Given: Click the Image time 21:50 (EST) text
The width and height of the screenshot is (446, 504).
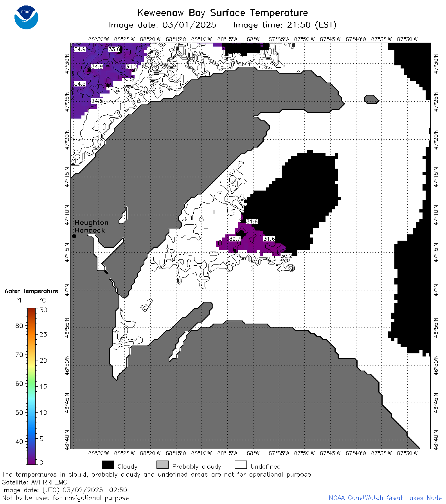Looking at the screenshot, I should pos(285,25).
